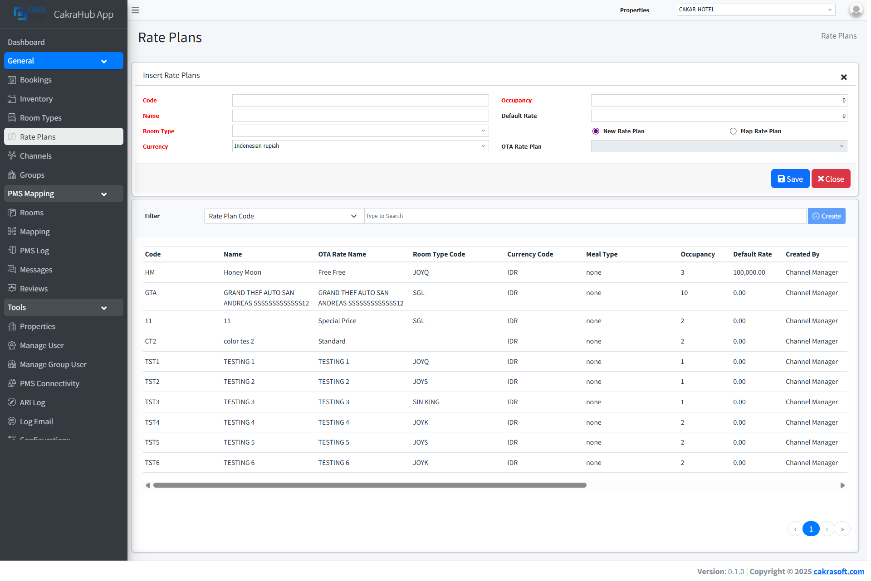Click the hamburger menu icon
The width and height of the screenshot is (871, 581).
(135, 10)
